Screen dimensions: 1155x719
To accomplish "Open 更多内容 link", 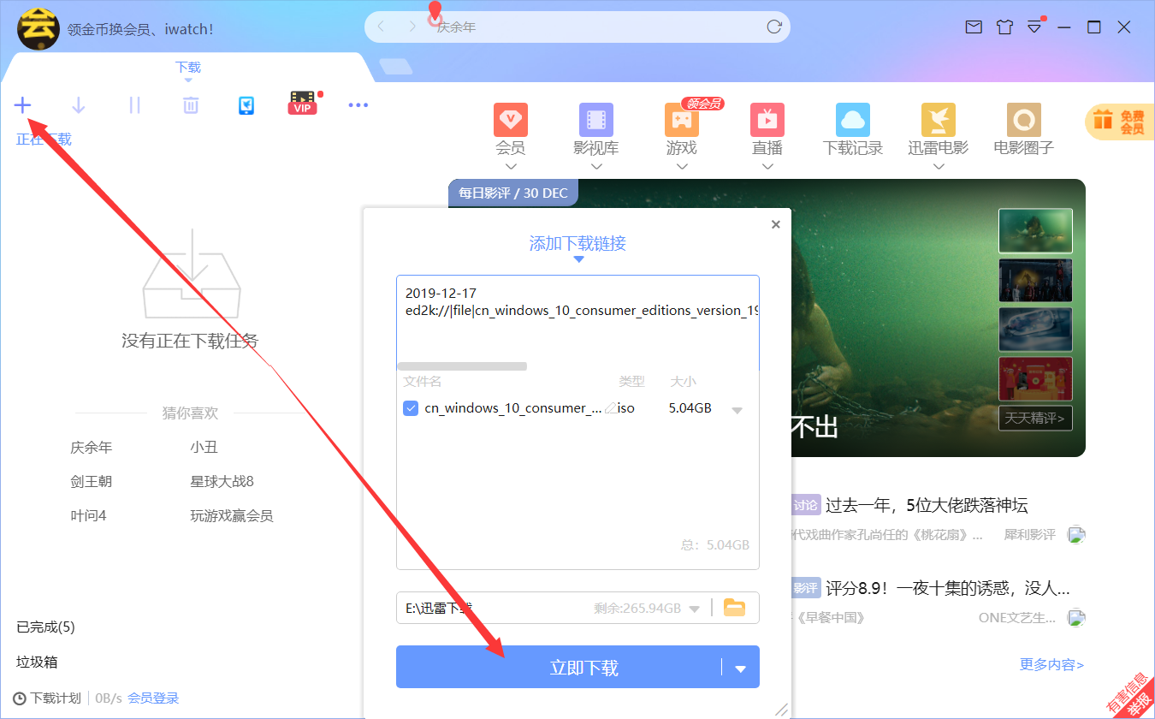I will click(x=1052, y=665).
